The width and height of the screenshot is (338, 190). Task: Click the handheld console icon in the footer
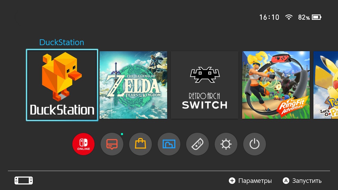point(24,180)
